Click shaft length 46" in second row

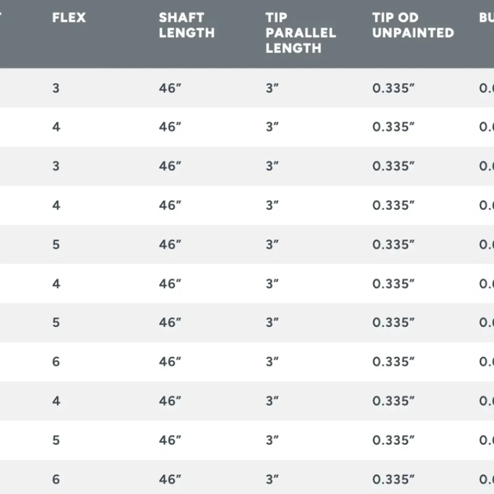tap(170, 127)
